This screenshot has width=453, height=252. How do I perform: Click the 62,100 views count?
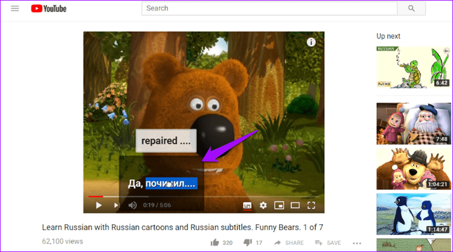(x=62, y=241)
